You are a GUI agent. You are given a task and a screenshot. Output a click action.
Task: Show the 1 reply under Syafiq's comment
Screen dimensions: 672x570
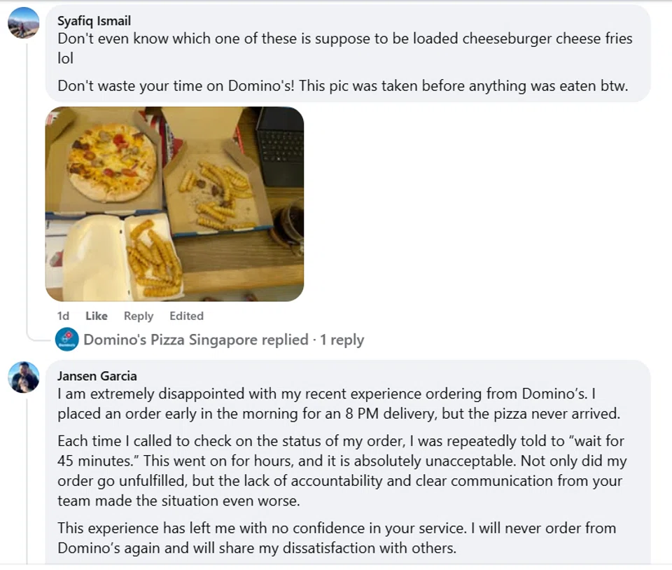coord(342,340)
